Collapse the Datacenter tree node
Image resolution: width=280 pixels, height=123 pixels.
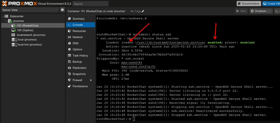click(x=3, y=16)
